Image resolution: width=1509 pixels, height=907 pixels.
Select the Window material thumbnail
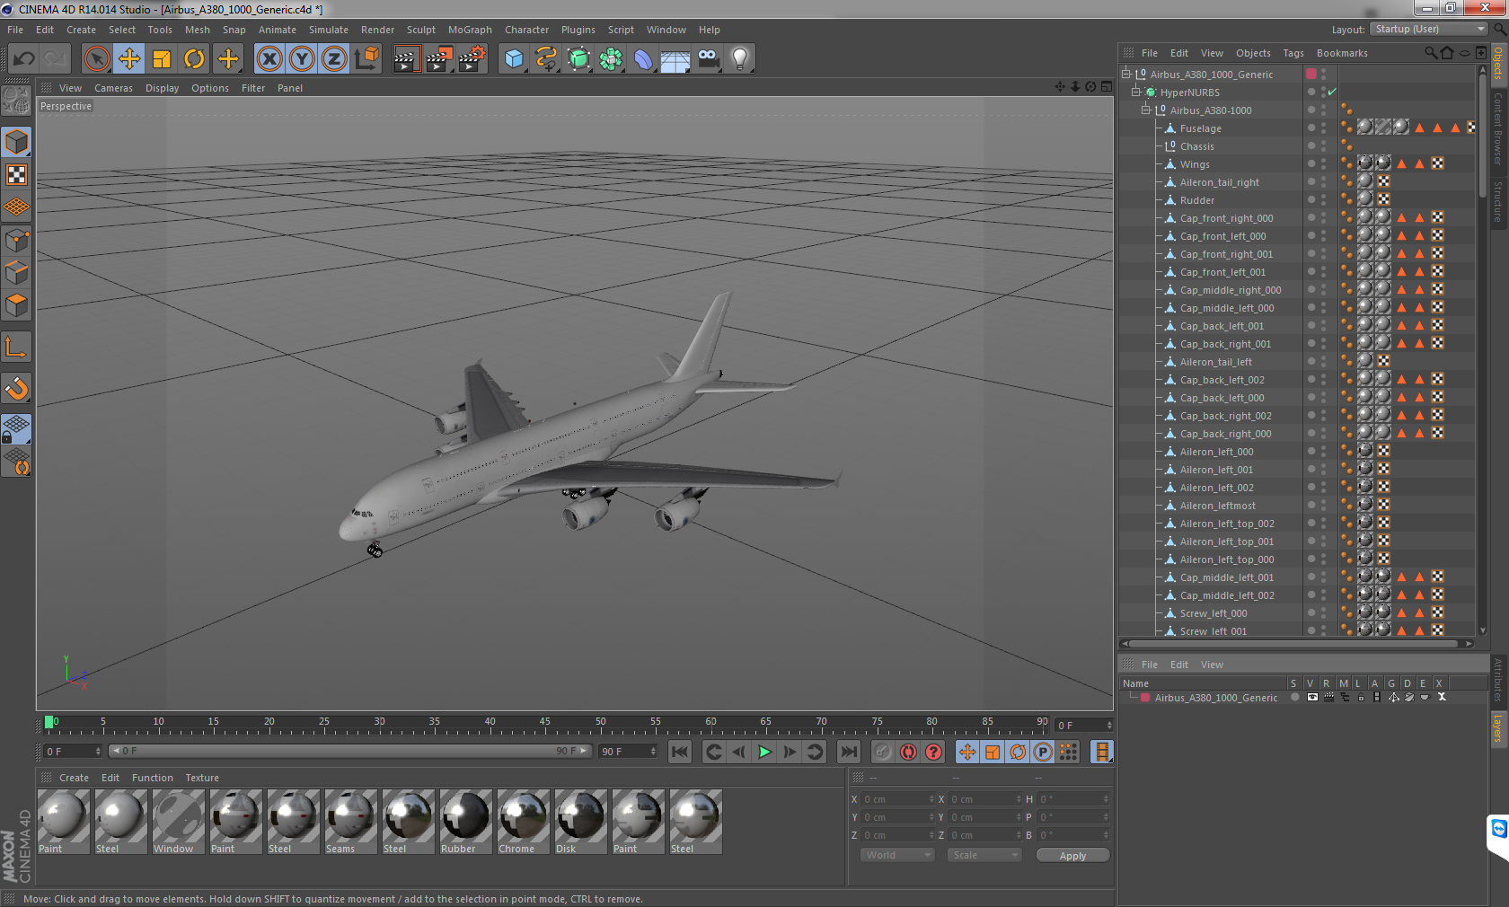[179, 821]
